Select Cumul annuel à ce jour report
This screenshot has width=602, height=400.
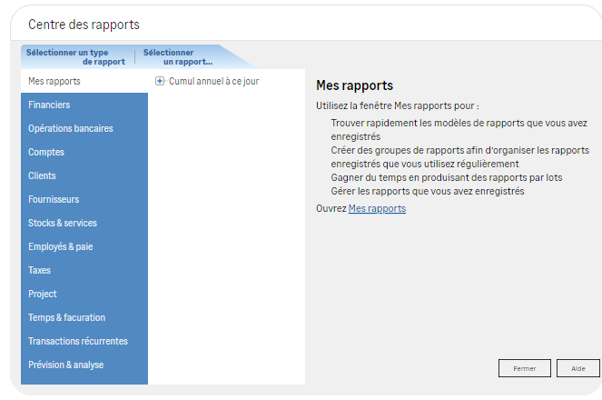click(x=214, y=81)
